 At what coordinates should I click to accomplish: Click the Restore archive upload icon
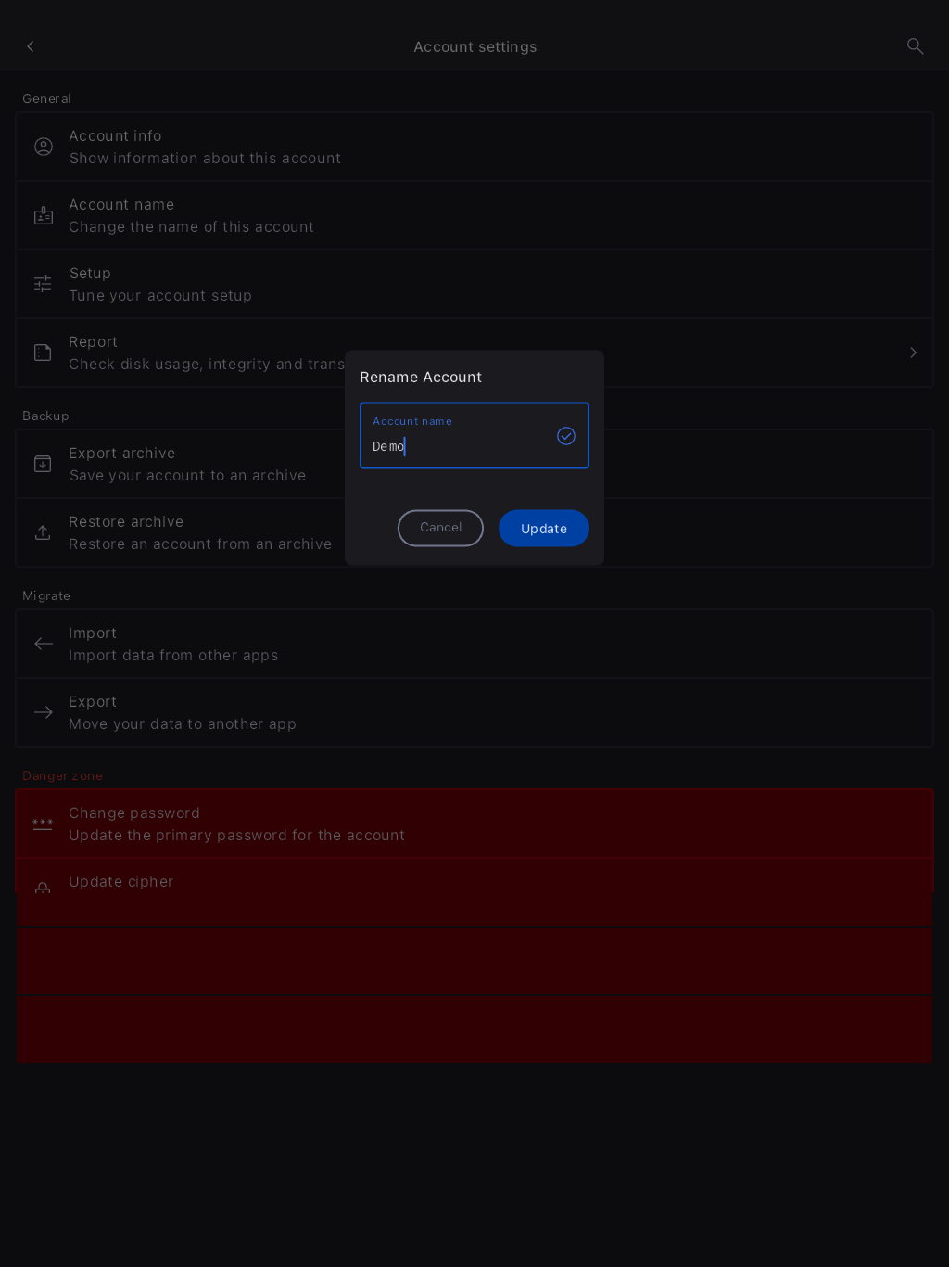(x=44, y=532)
